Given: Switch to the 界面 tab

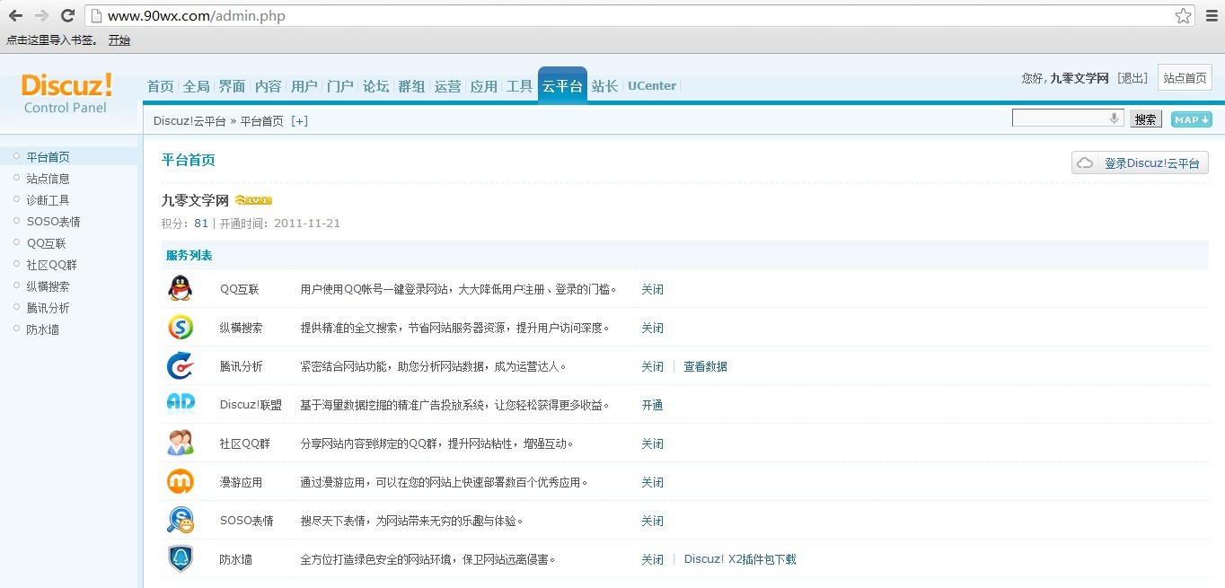Looking at the screenshot, I should click(x=232, y=86).
